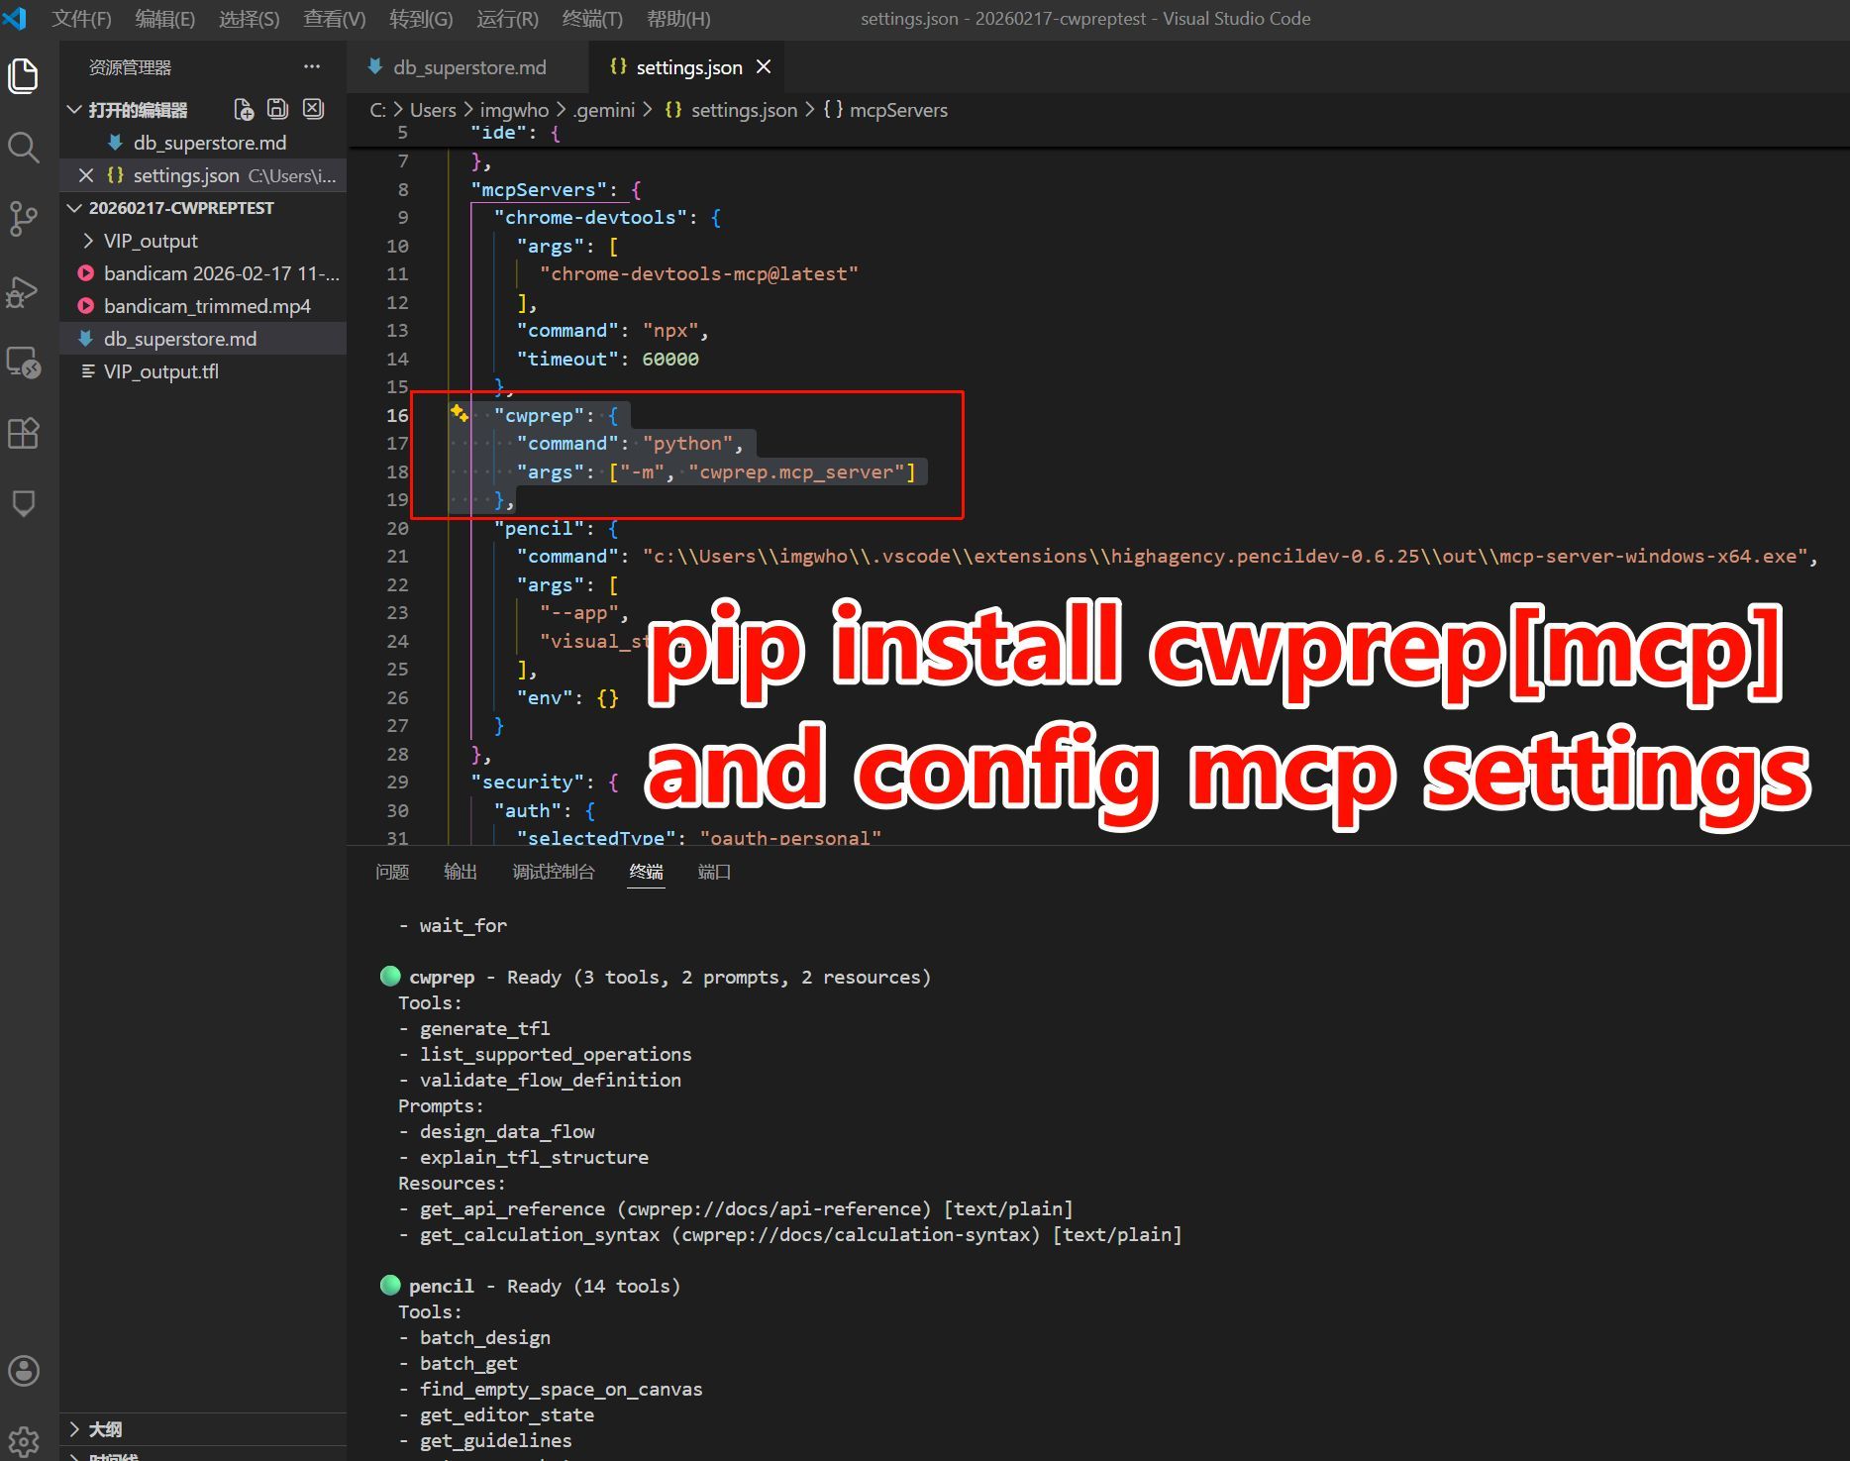Click the 资源管理器 explorer title
This screenshot has height=1461, width=1850.
pos(130,67)
